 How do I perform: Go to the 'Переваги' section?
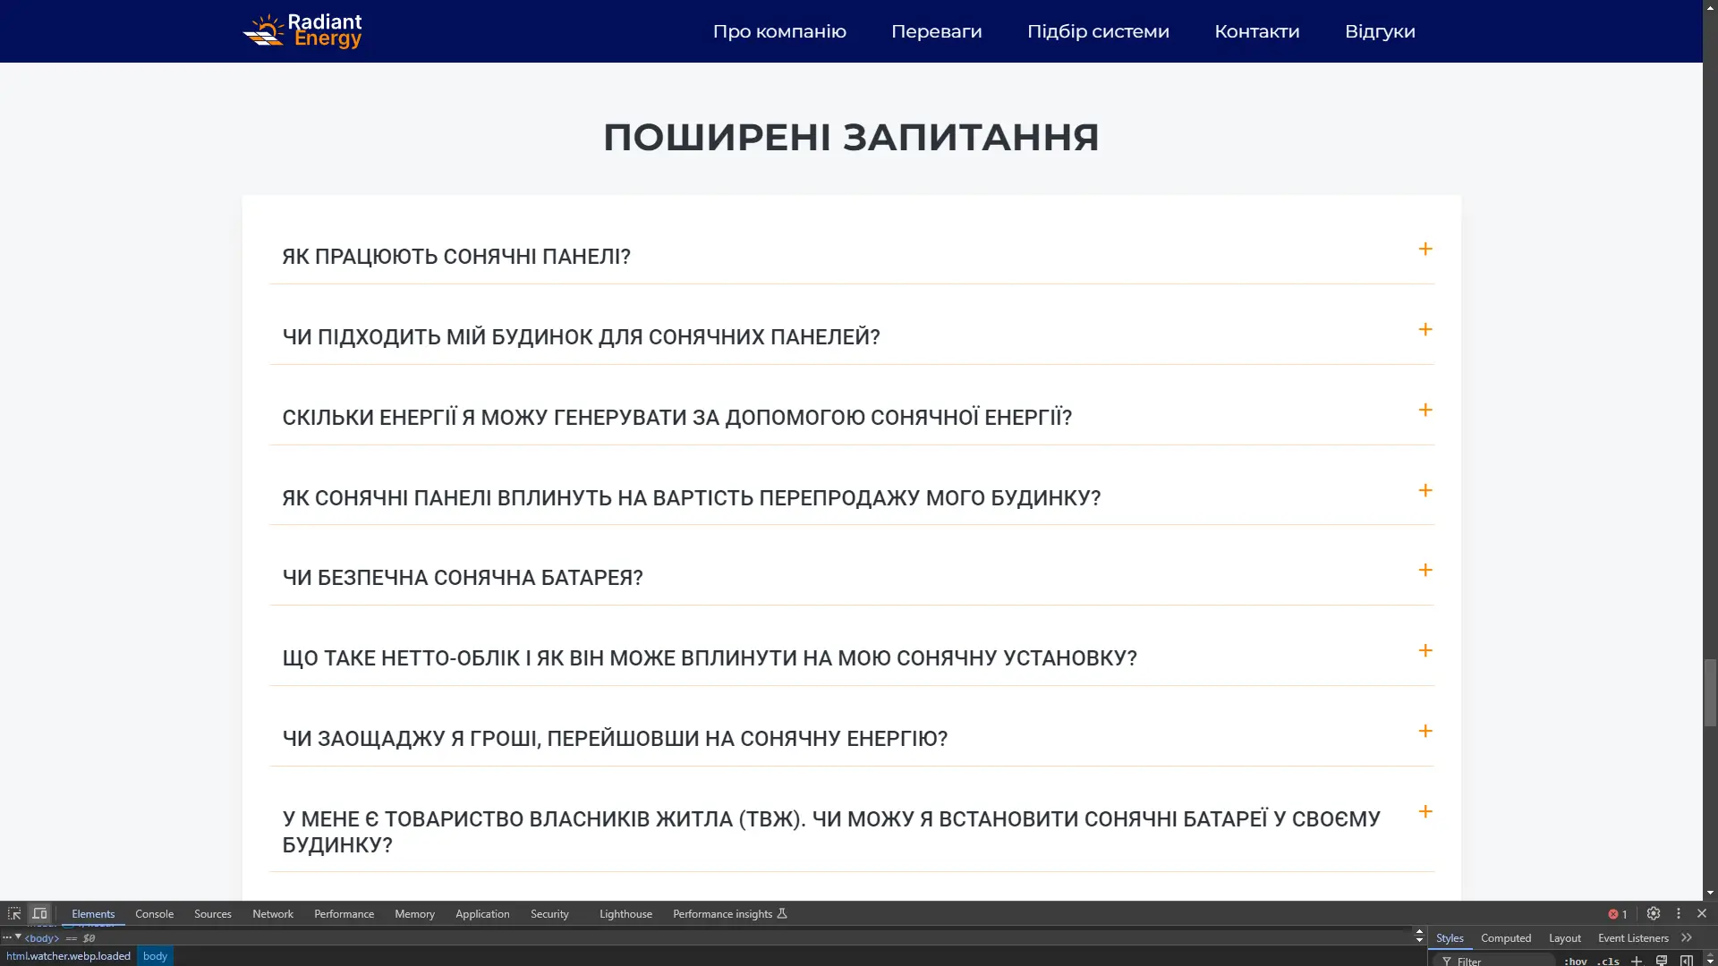tap(936, 31)
